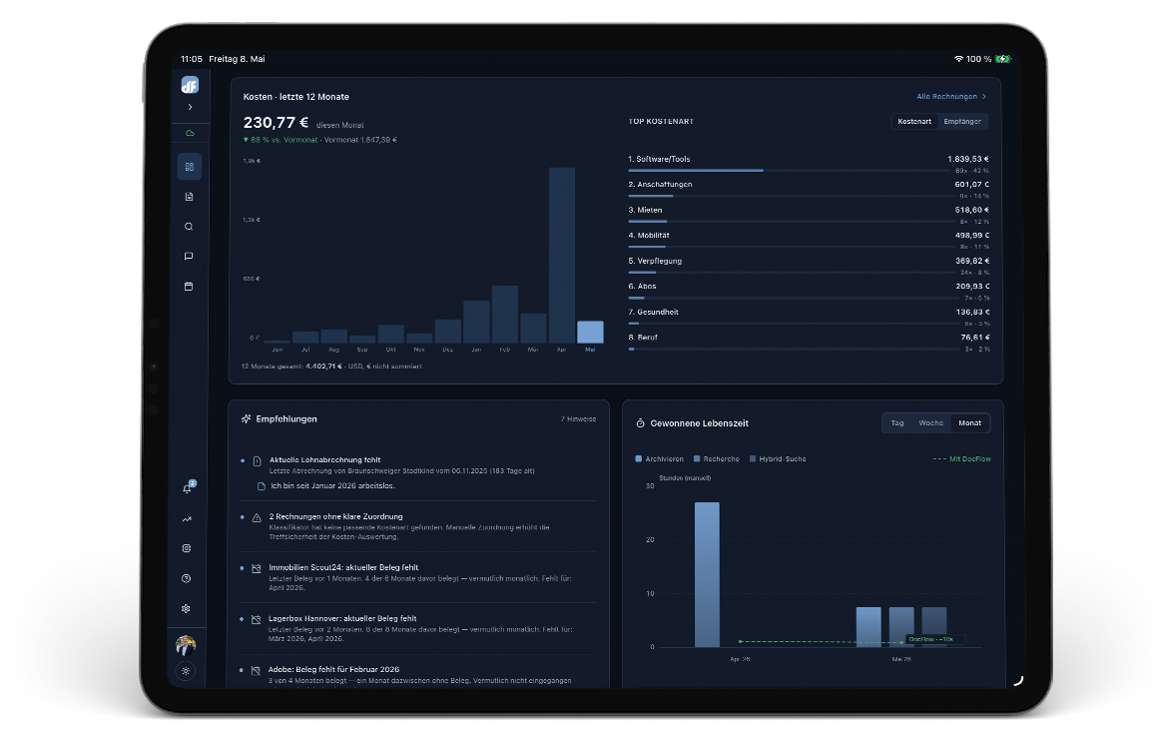Open the chat bubble icon in sidebar
The height and width of the screenshot is (745, 1152).
coord(189,257)
